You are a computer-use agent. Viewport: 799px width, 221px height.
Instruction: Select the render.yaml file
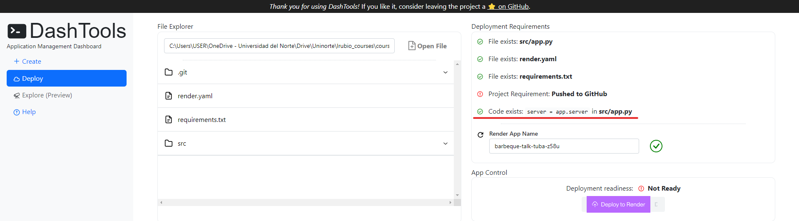306,96
